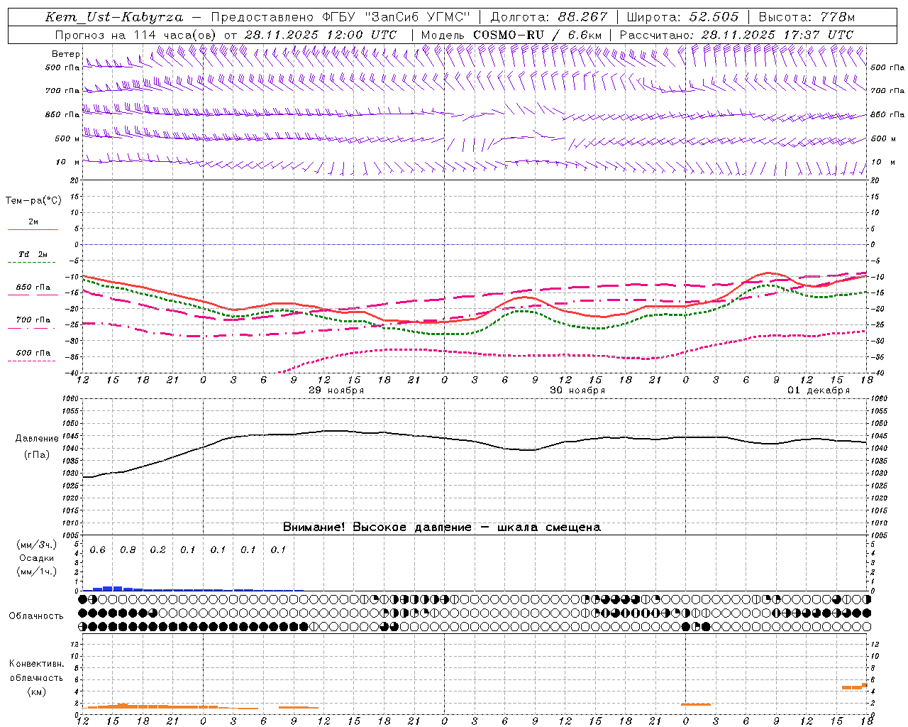Click the 850 гПа entry in the temperature legend
This screenshot has height=727, width=908.
click(33, 288)
